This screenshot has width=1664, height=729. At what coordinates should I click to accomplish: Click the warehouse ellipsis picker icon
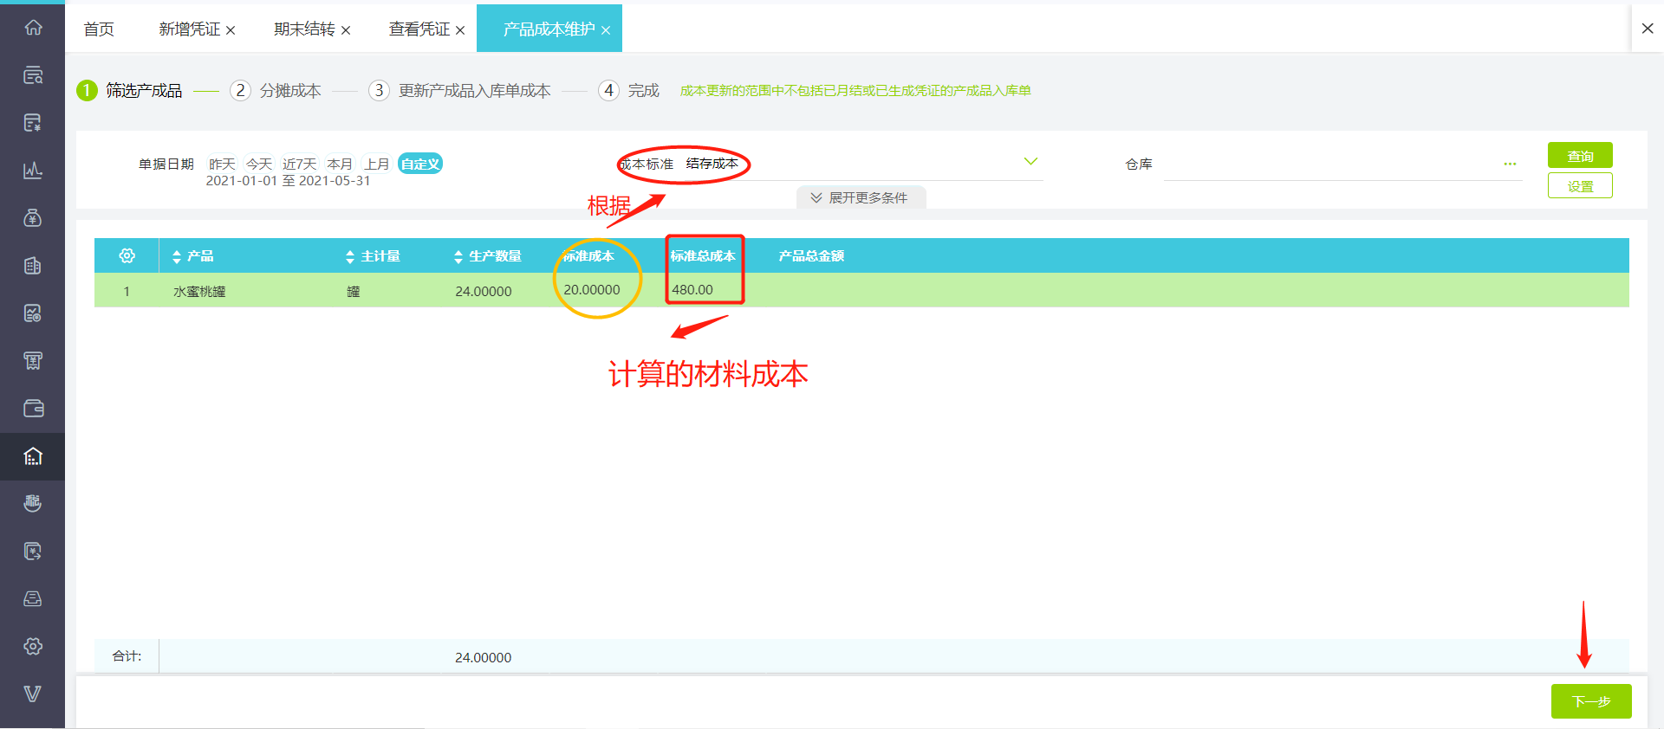coord(1510,164)
